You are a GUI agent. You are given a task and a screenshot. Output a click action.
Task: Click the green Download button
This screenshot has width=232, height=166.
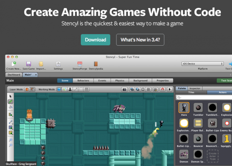click(96, 39)
